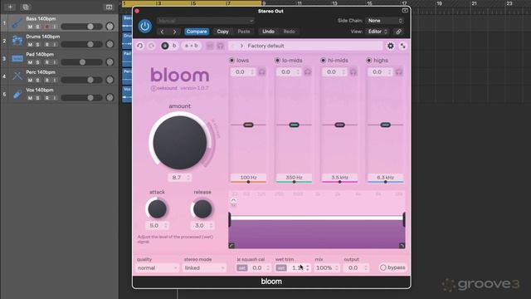Screen dimensions: 531x299
Task: Click the headphones icon in bloom toolbar
Action: [x=221, y=46]
